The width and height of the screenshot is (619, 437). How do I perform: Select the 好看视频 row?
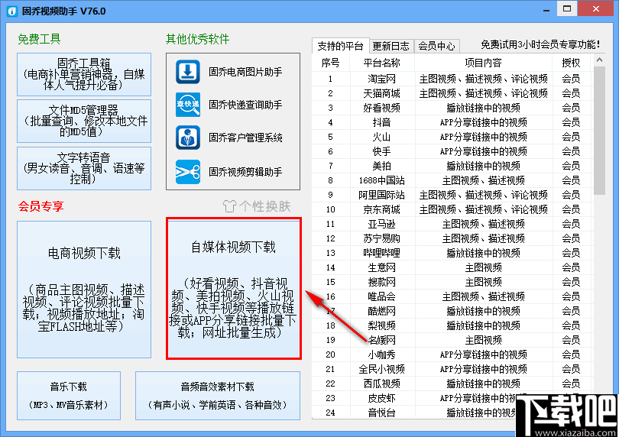[x=452, y=108]
